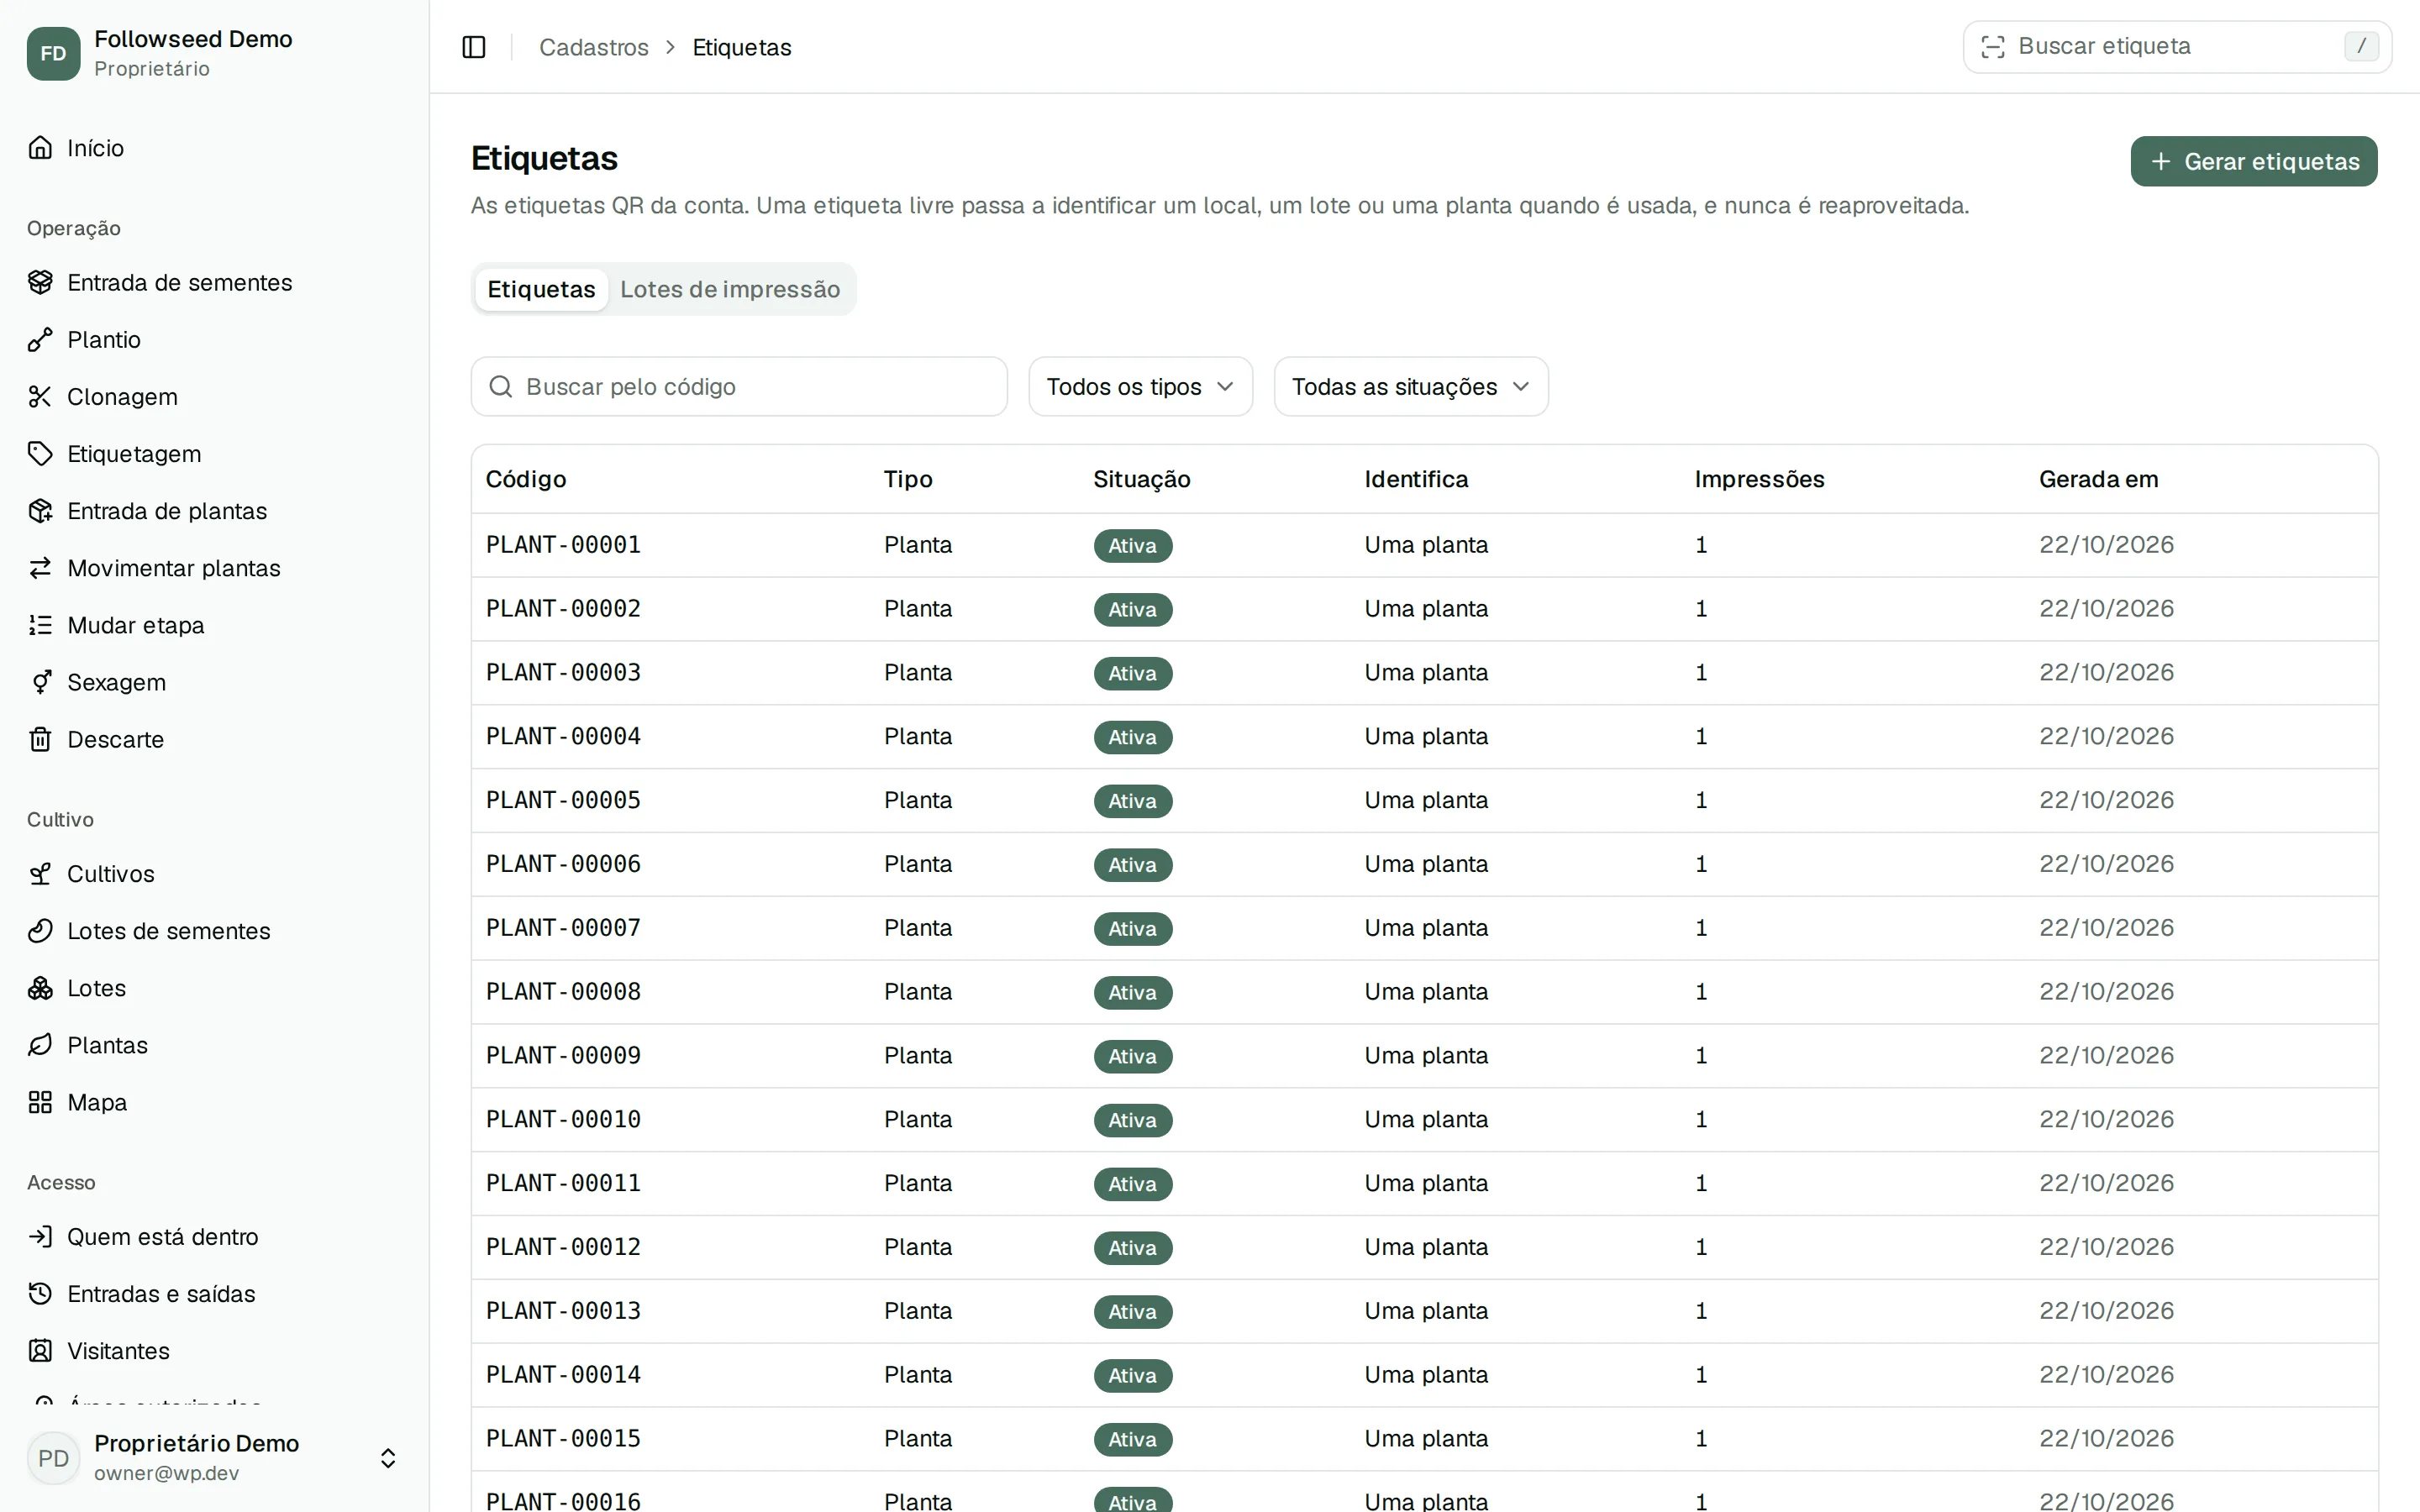Open row PLANT-00001
This screenshot has height=1512, width=2420.
[x=1424, y=545]
